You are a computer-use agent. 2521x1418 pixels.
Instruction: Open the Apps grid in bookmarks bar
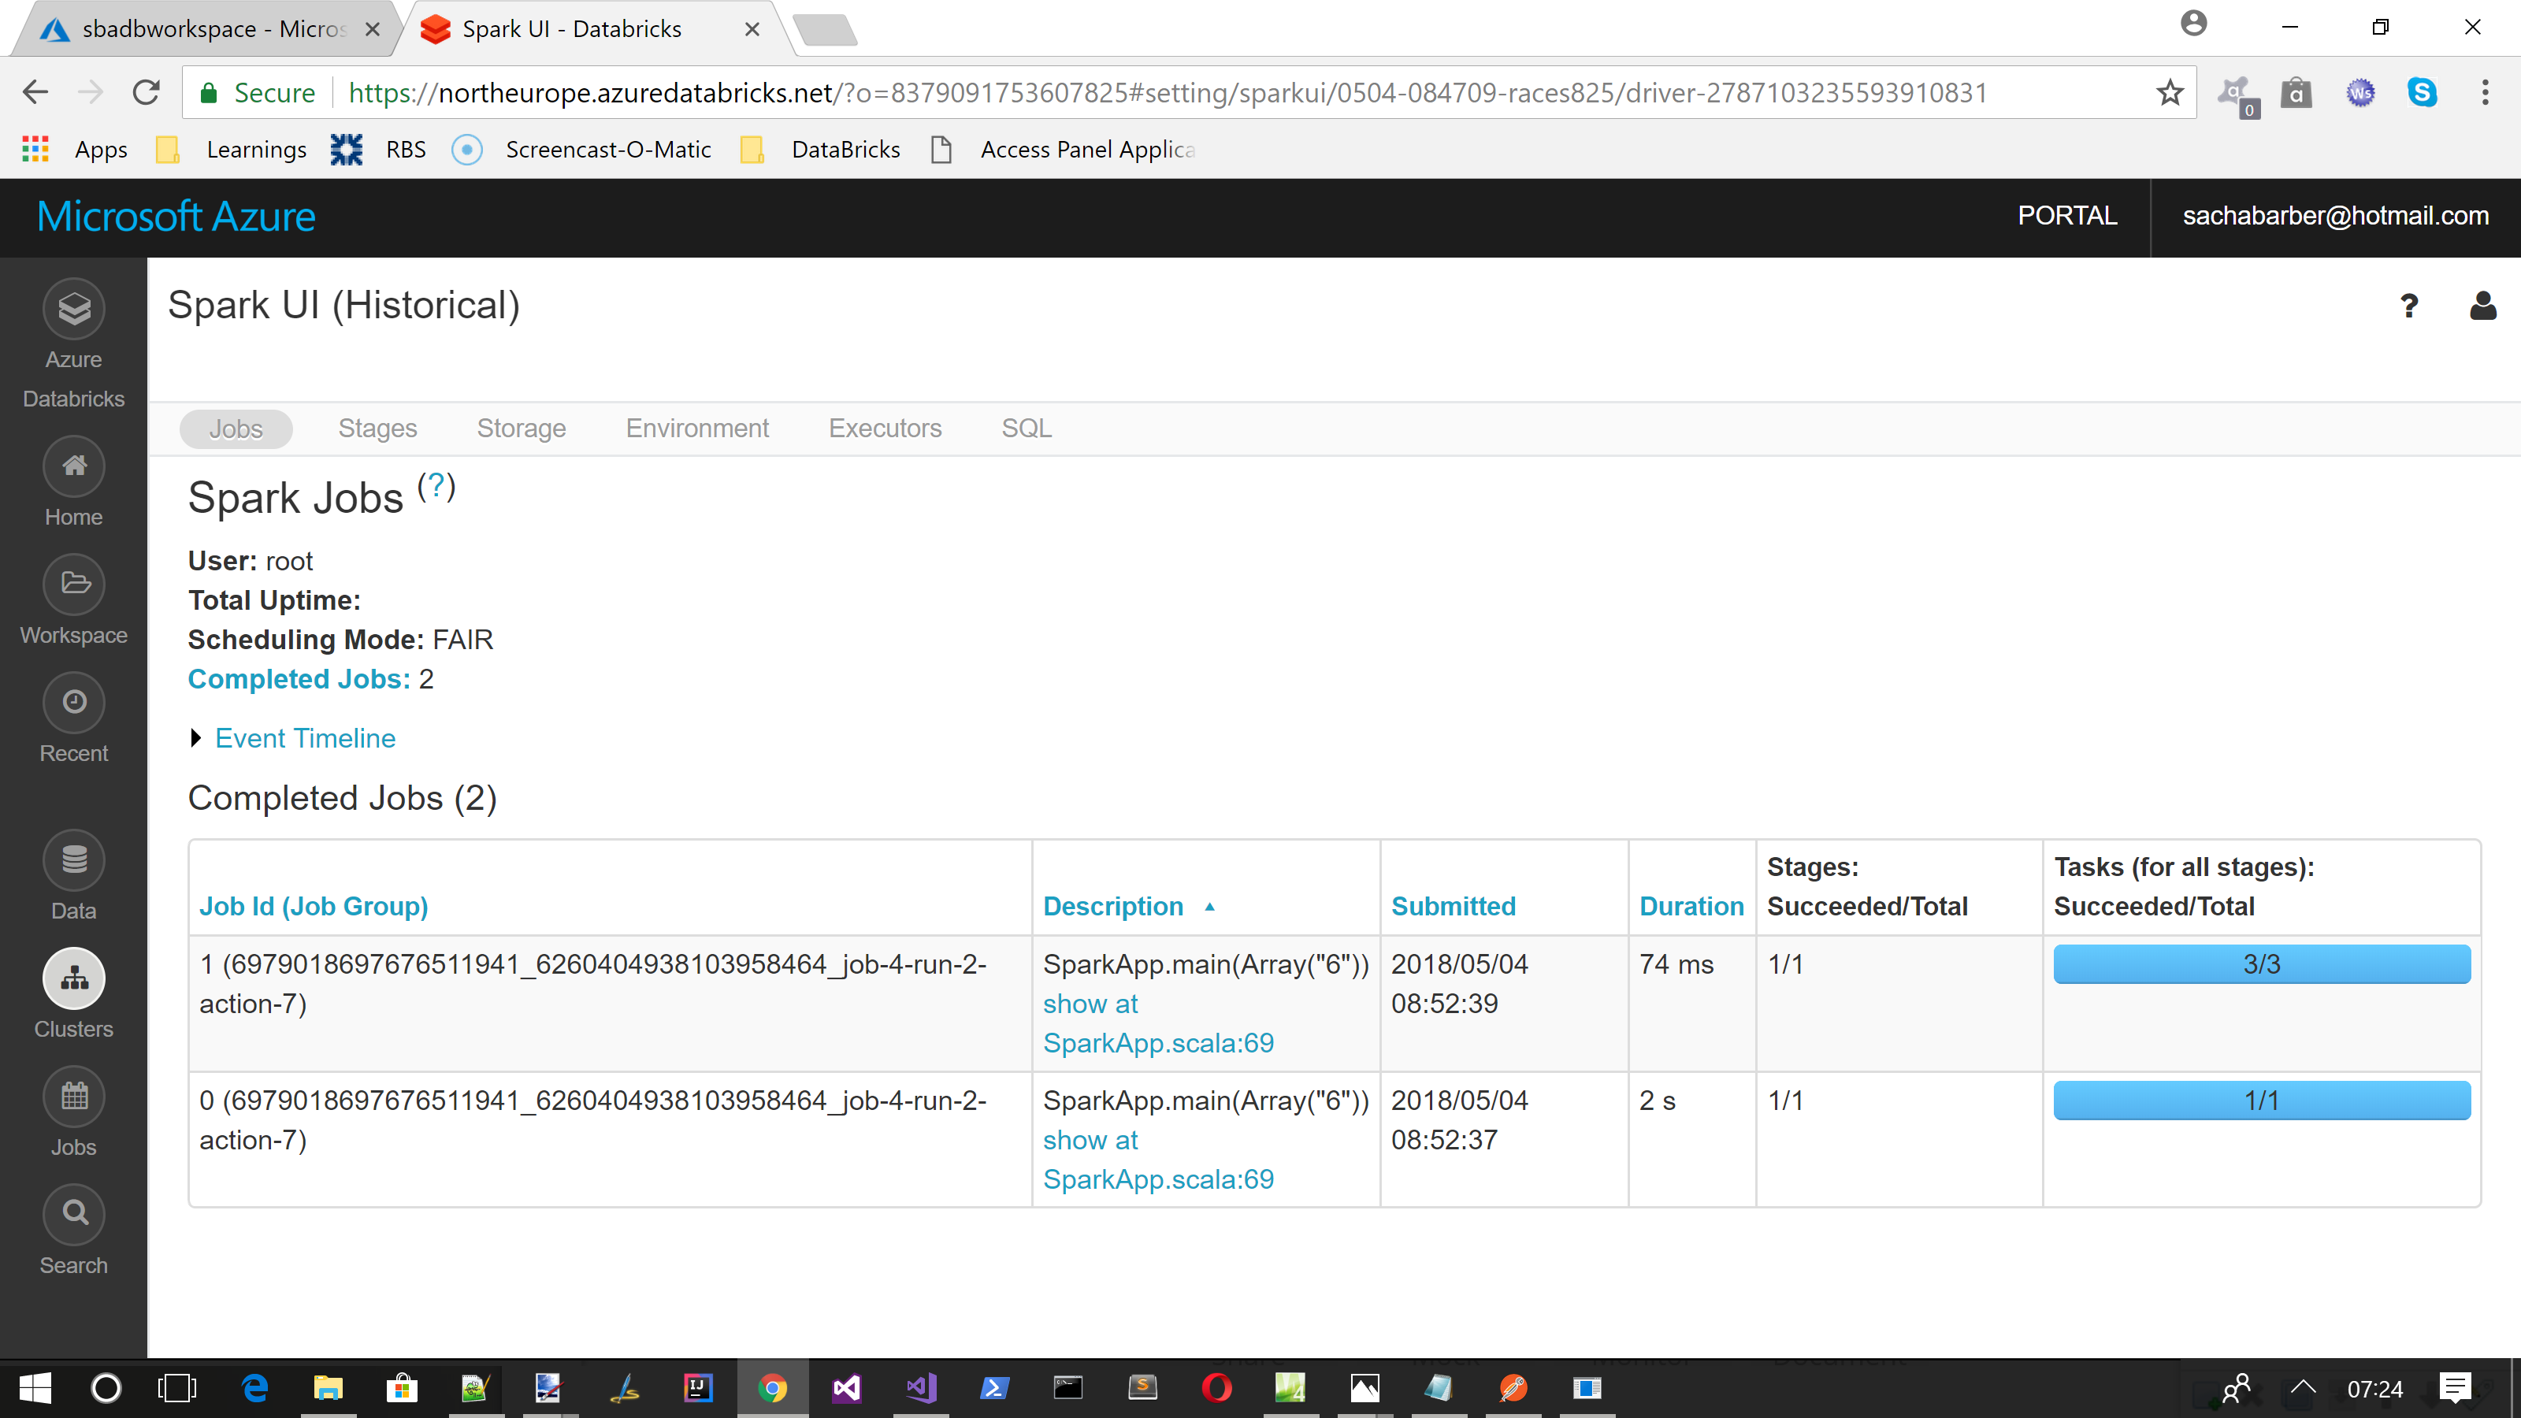[35, 149]
